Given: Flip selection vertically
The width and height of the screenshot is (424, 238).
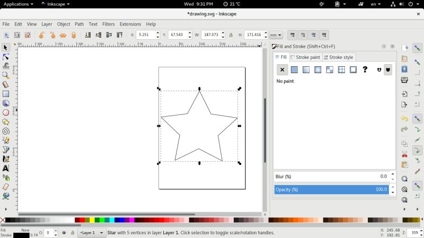Looking at the screenshot, I should point(74,35).
